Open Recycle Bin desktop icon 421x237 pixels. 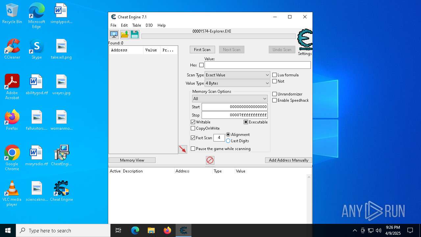12,14
